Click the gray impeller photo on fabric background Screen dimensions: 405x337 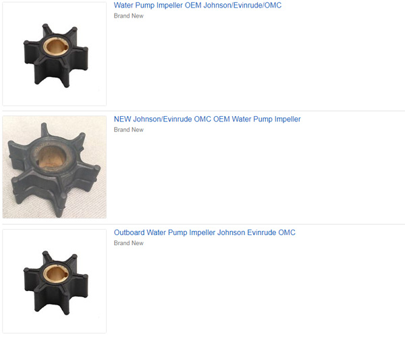pyautogui.click(x=55, y=167)
